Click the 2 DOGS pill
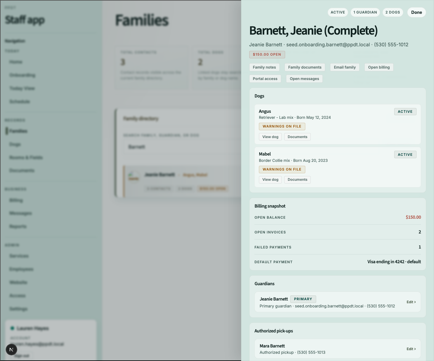Screen dimensions: 434x361 pos(393,12)
